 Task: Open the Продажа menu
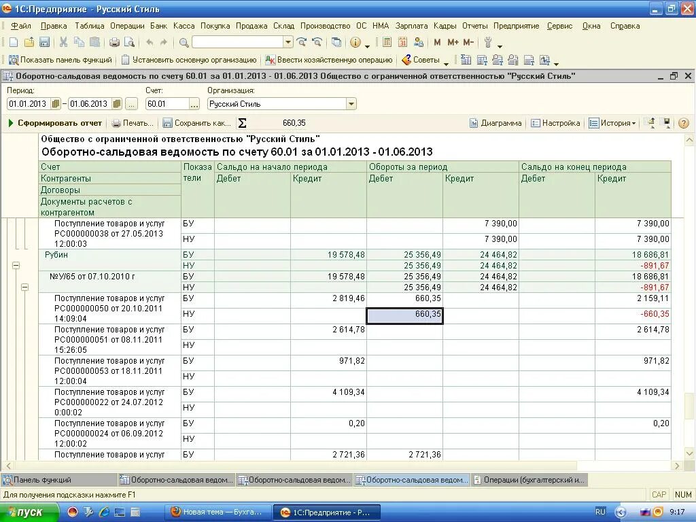pos(251,26)
